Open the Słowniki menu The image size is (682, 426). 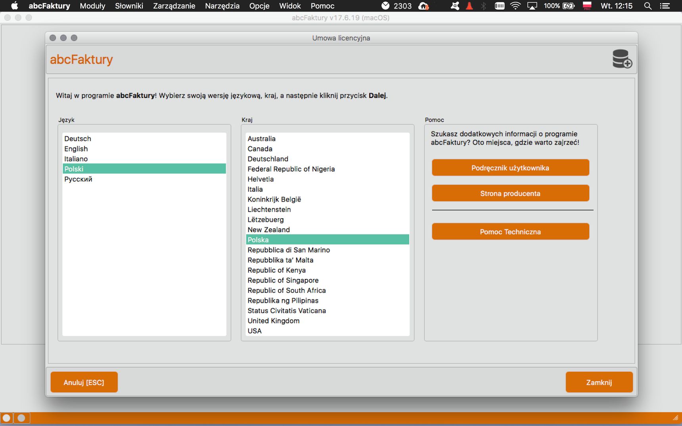point(129,6)
